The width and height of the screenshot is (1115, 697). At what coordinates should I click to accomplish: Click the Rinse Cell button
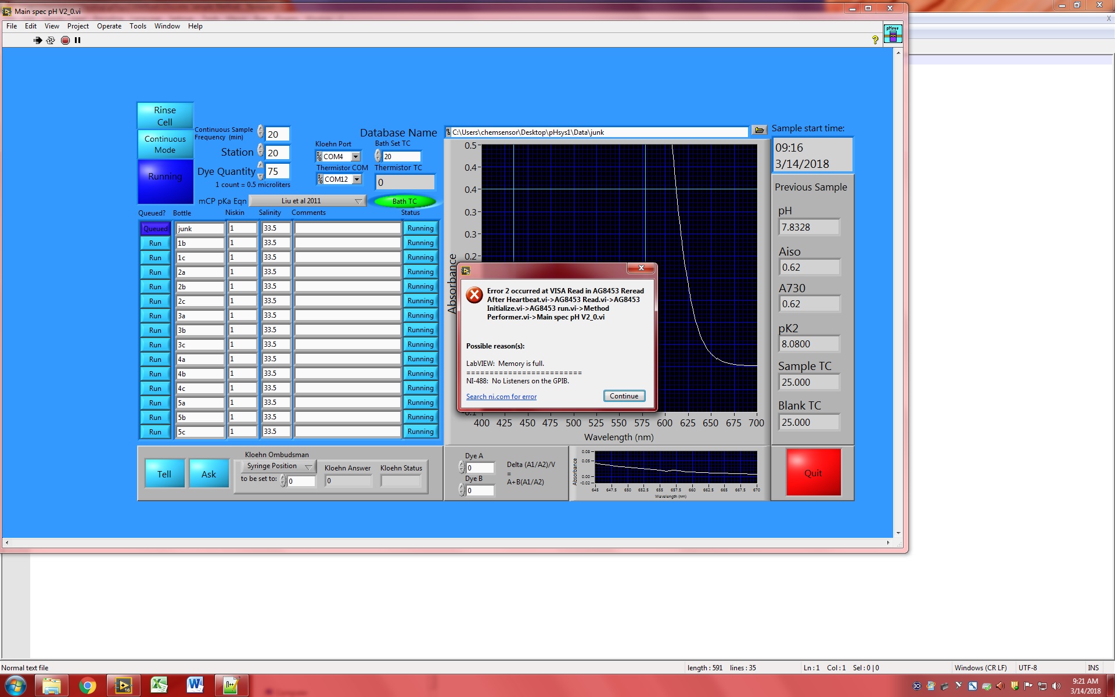pos(165,116)
